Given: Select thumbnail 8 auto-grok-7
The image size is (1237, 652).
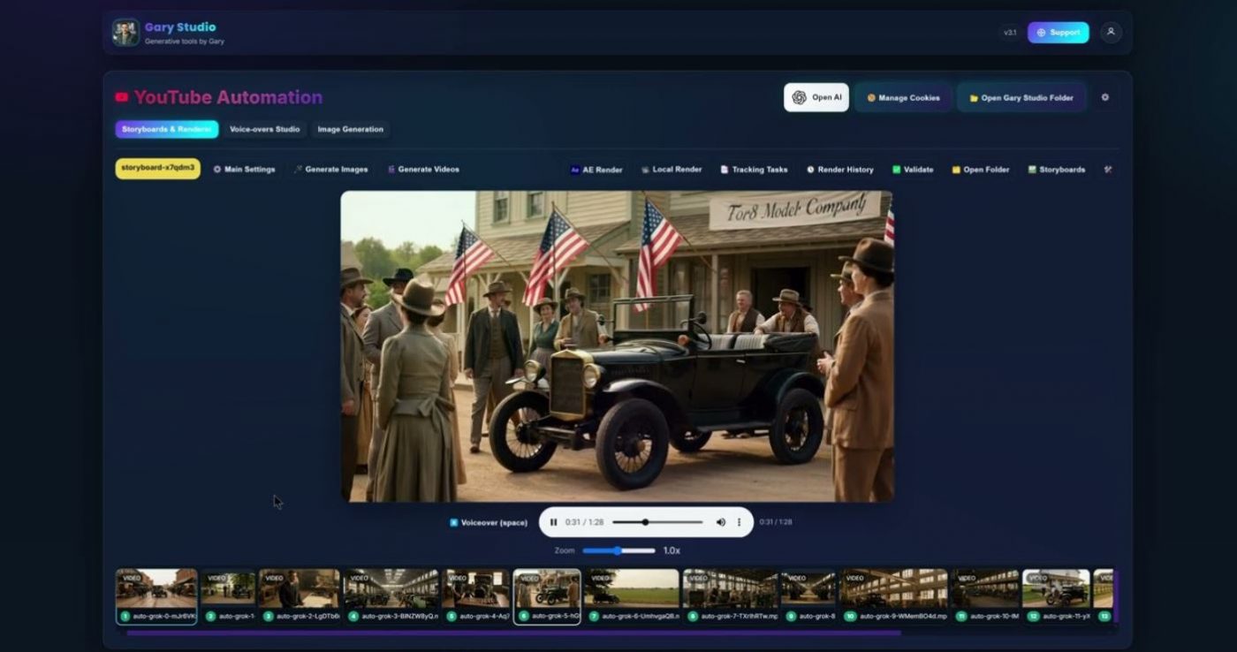Looking at the screenshot, I should (731, 596).
